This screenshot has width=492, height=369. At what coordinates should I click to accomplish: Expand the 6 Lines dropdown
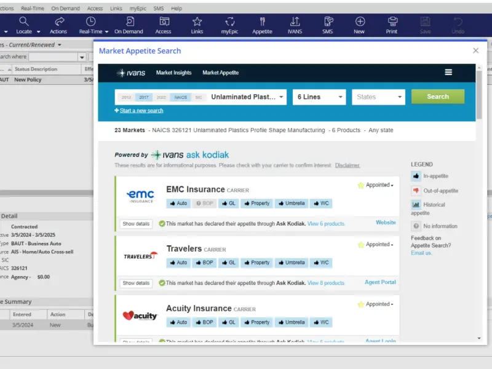(319, 97)
